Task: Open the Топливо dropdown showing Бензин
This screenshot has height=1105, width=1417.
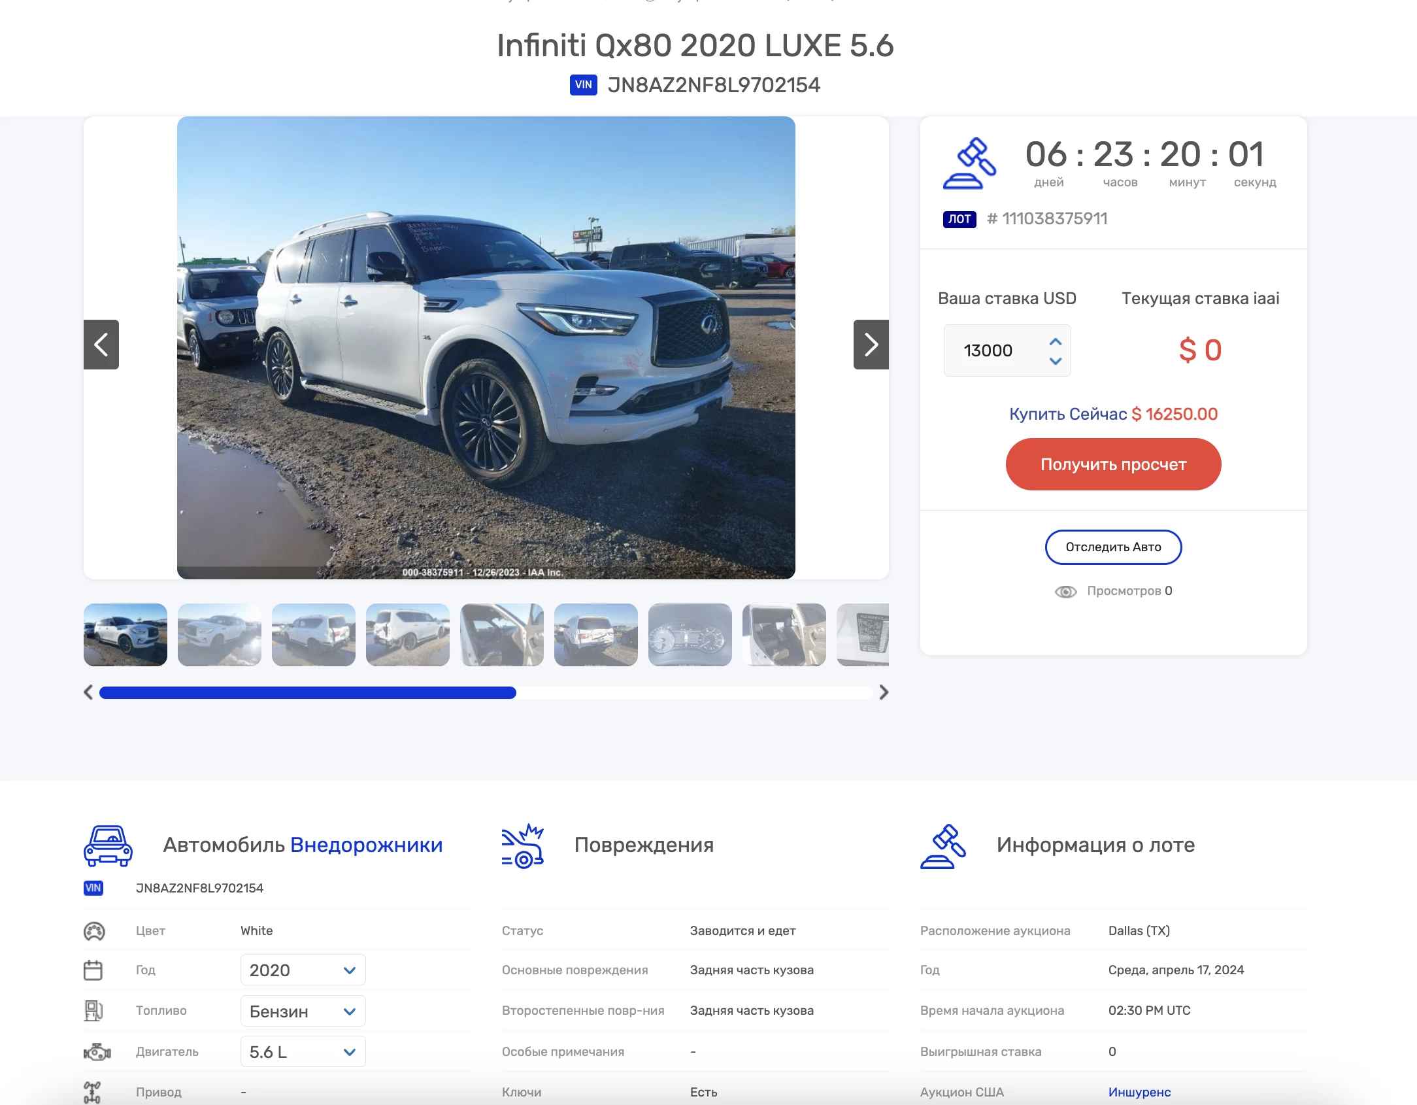Action: (x=303, y=1011)
